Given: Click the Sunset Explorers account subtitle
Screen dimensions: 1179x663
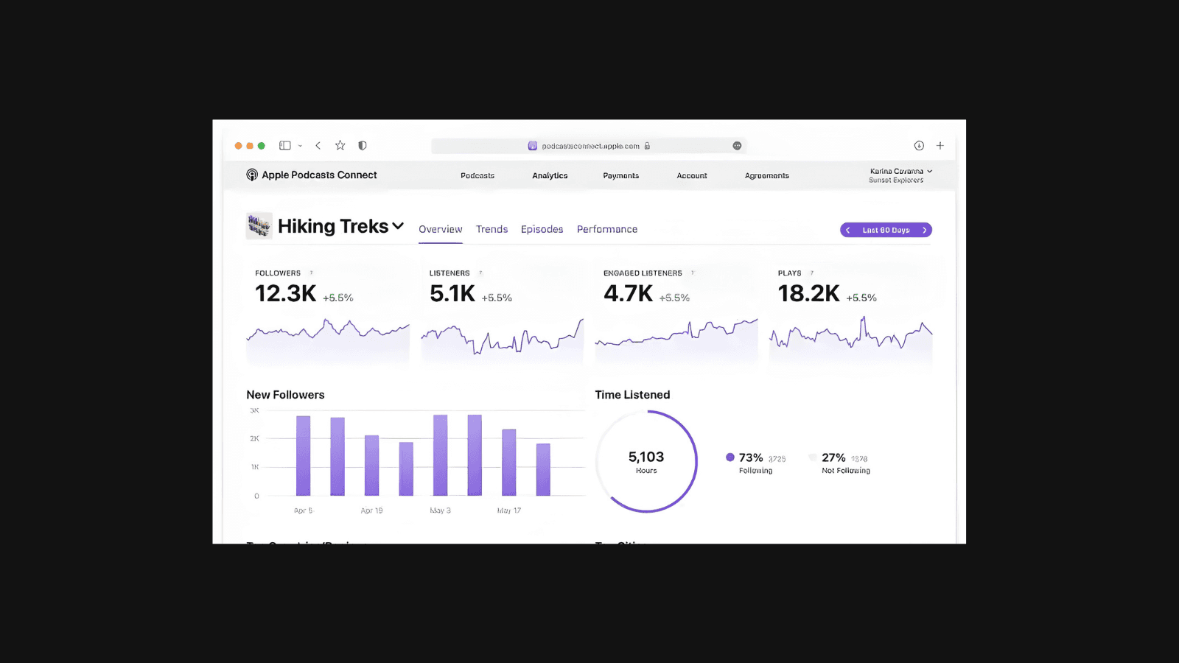Looking at the screenshot, I should click(x=896, y=180).
